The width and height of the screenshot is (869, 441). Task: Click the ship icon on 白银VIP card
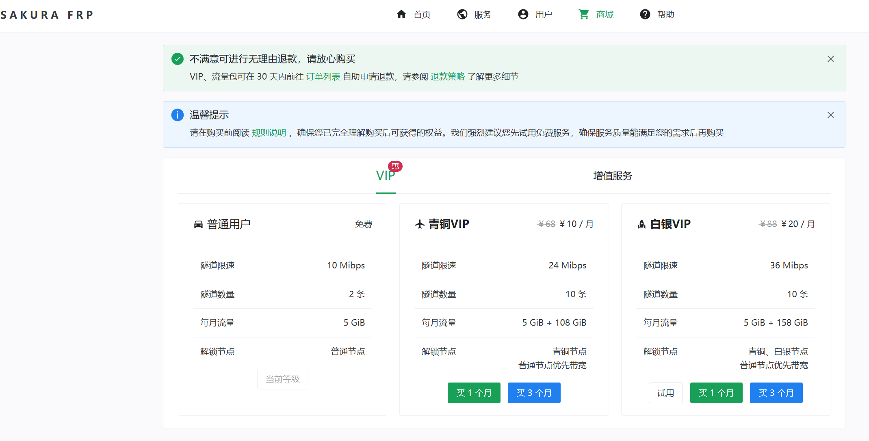point(641,224)
